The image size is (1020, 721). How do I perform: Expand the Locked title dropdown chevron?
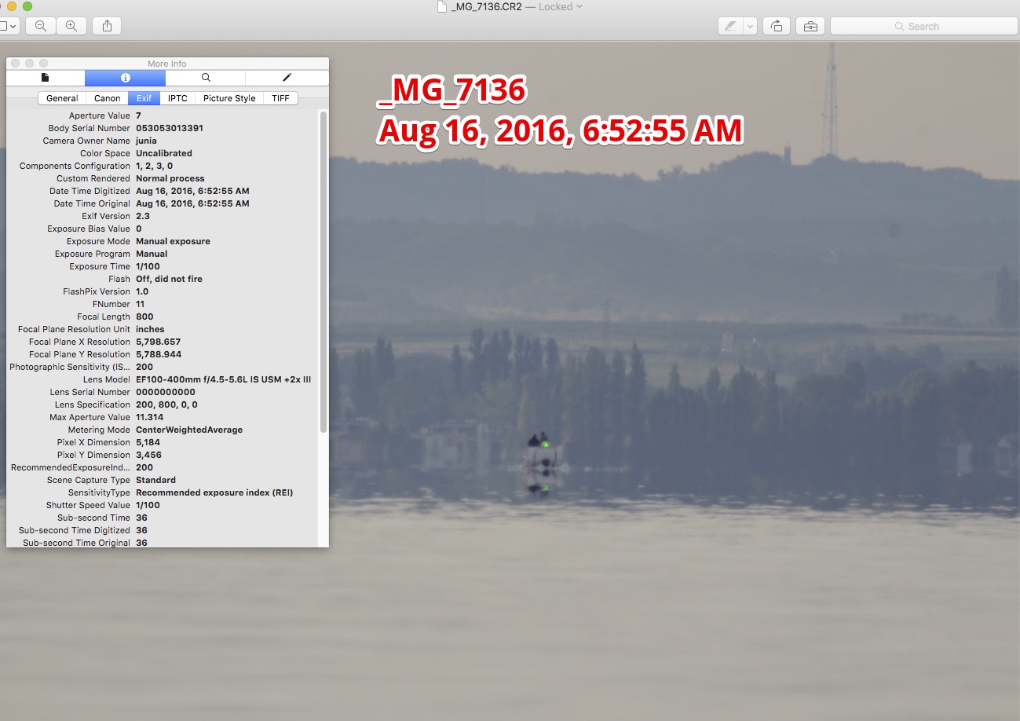[x=579, y=6]
